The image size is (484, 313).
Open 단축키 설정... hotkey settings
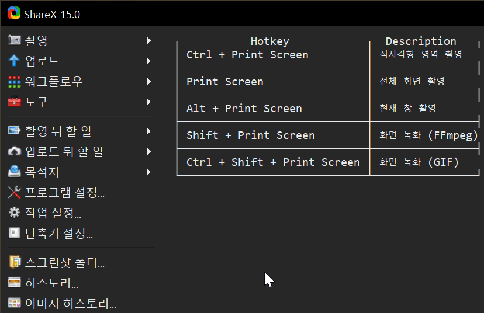point(80,233)
